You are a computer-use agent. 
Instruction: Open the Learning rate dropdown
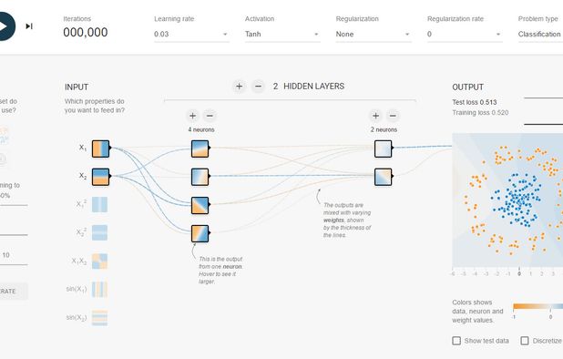coord(191,34)
